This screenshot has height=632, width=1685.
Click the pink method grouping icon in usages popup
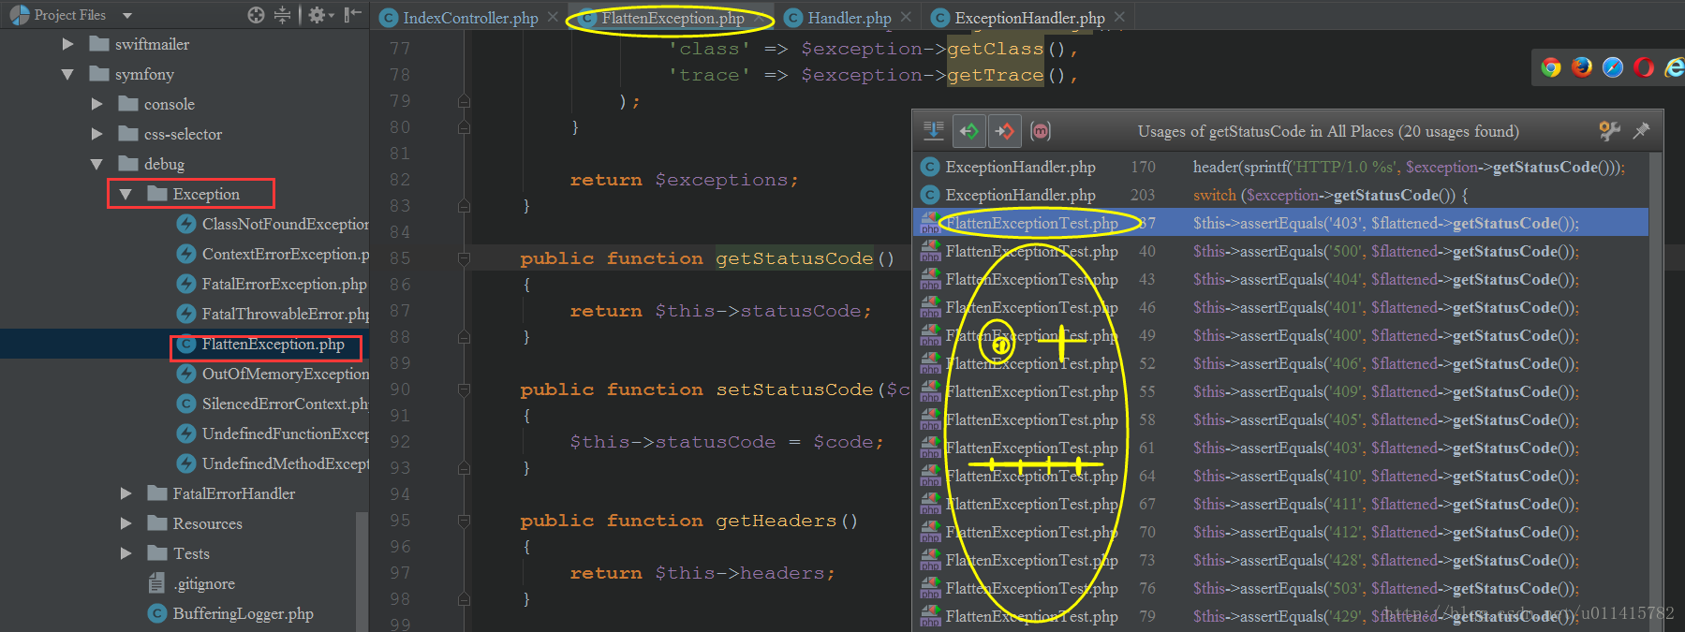(1041, 131)
